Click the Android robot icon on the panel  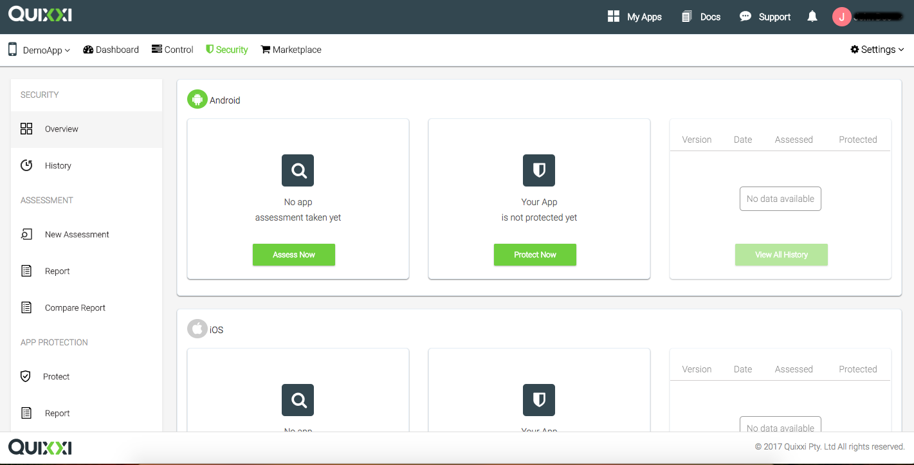click(x=197, y=99)
